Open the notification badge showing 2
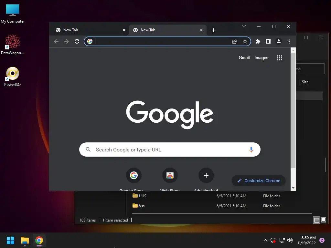This screenshot has height=248, width=331. coord(322,240)
